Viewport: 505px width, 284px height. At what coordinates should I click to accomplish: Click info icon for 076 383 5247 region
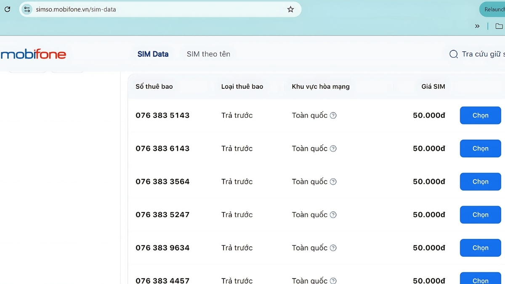[x=333, y=215]
